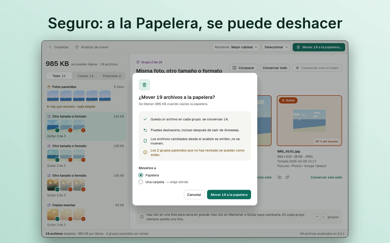Select the Copias exactas 93 KB group
390x243 pixels.
click(86, 215)
